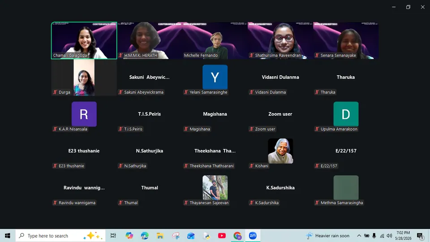
Task: Click the large 'E/22/157' tile name
Action: (346, 151)
